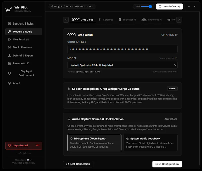This screenshot has height=171, width=202.
Task: Click the speaker icon in System Audio Loopback
Action: point(128,139)
